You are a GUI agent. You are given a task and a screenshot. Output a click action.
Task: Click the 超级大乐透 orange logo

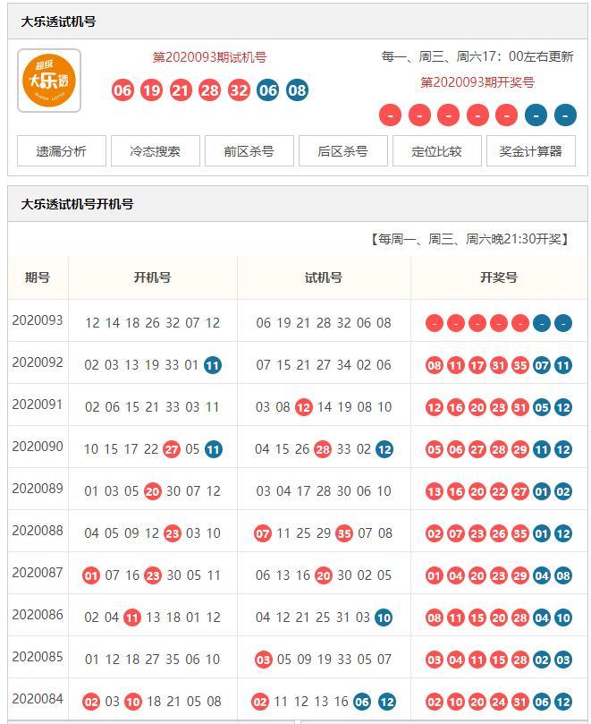point(49,81)
